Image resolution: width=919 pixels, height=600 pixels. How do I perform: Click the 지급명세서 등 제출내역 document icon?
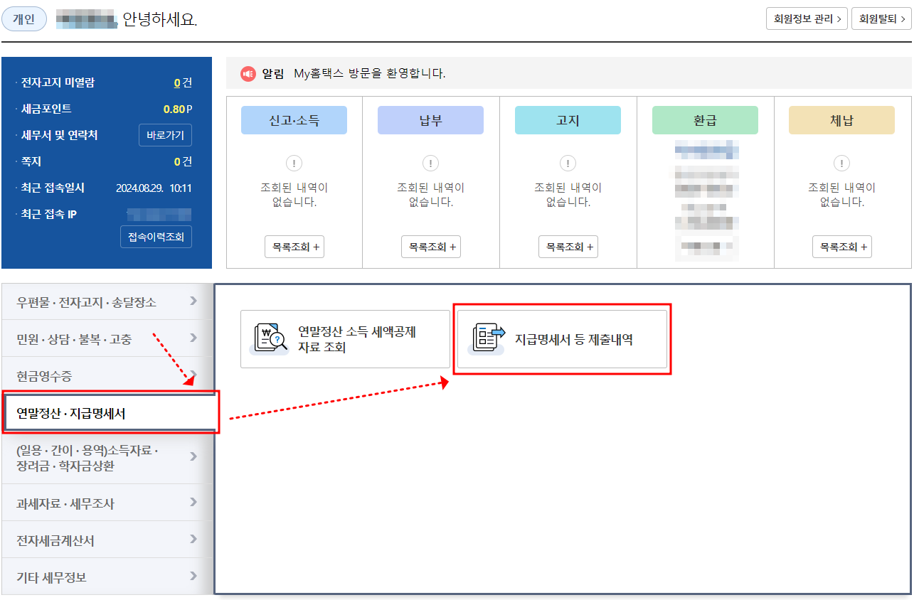click(x=487, y=339)
